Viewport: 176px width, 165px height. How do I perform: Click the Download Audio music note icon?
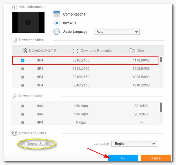tap(14, 96)
